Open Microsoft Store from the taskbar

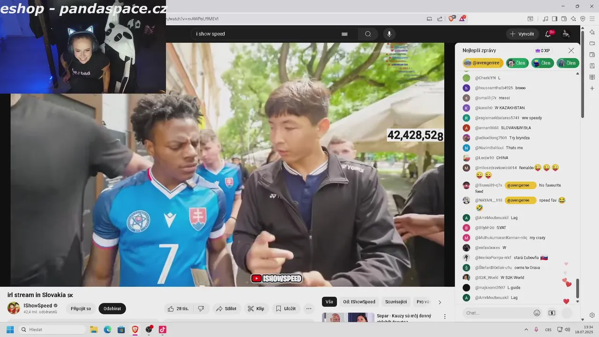(121, 330)
